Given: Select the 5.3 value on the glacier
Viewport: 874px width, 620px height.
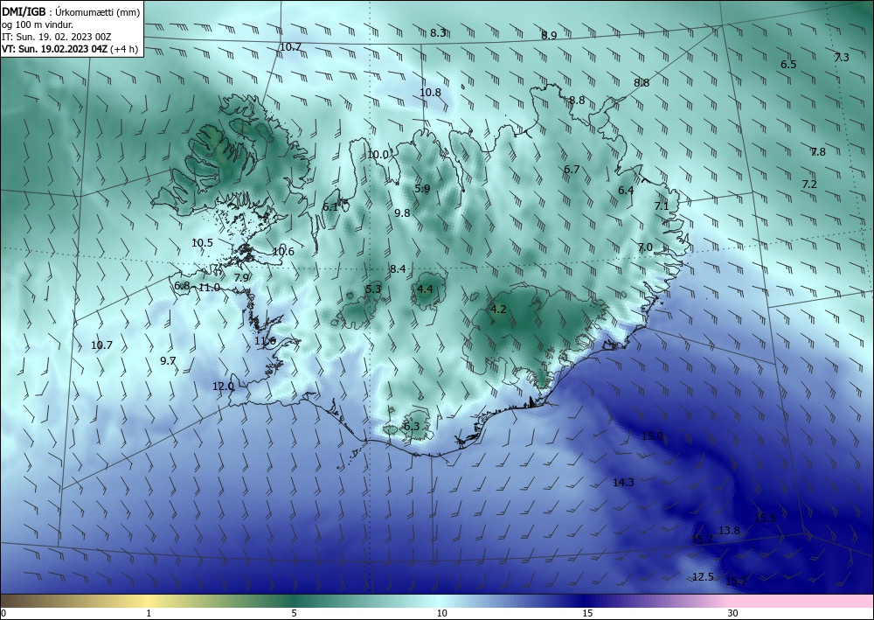Looking at the screenshot, I should (x=373, y=289).
